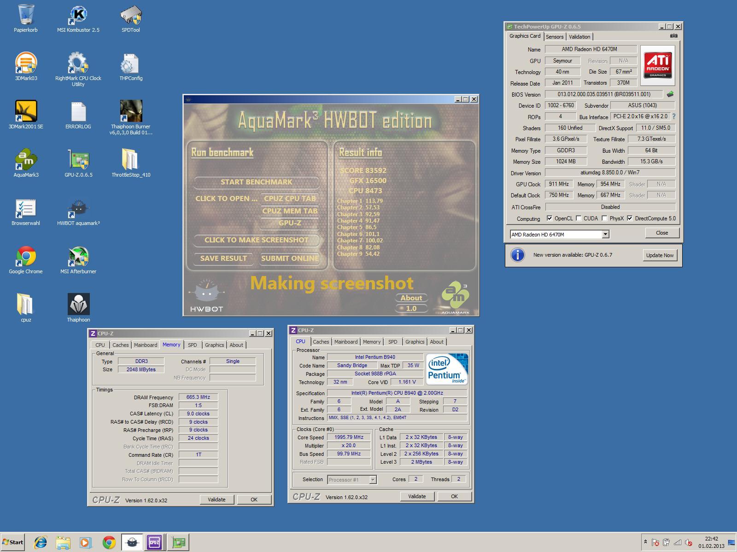Open the cpuz folder on desktop
The image size is (737, 552).
coord(26,308)
